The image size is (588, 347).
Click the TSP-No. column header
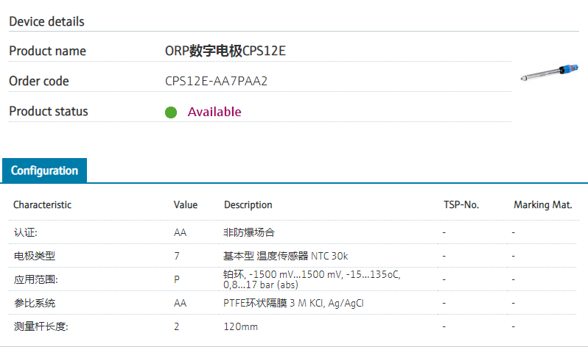(x=461, y=205)
